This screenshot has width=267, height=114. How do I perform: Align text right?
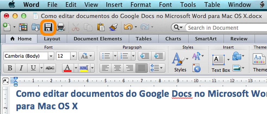tap(129, 68)
